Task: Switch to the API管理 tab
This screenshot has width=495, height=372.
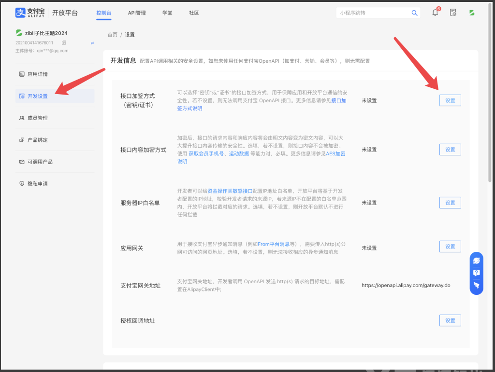Action: tap(137, 13)
